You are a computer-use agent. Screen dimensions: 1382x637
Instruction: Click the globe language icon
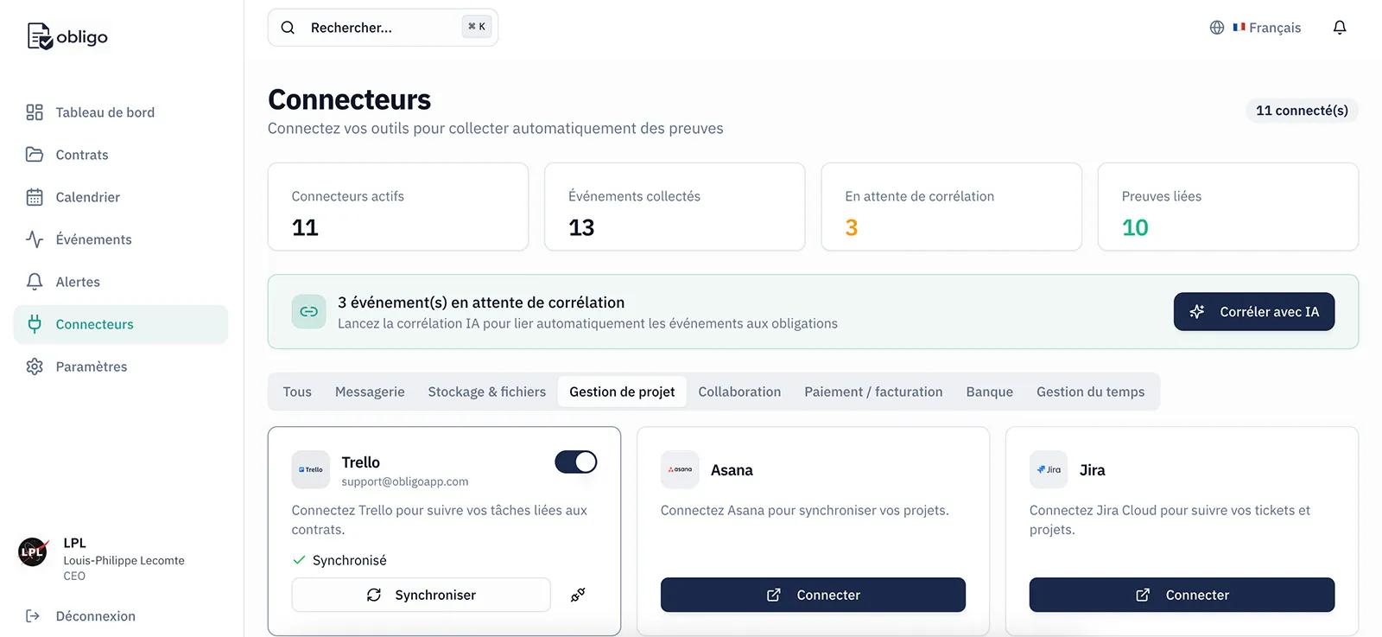[1217, 28]
